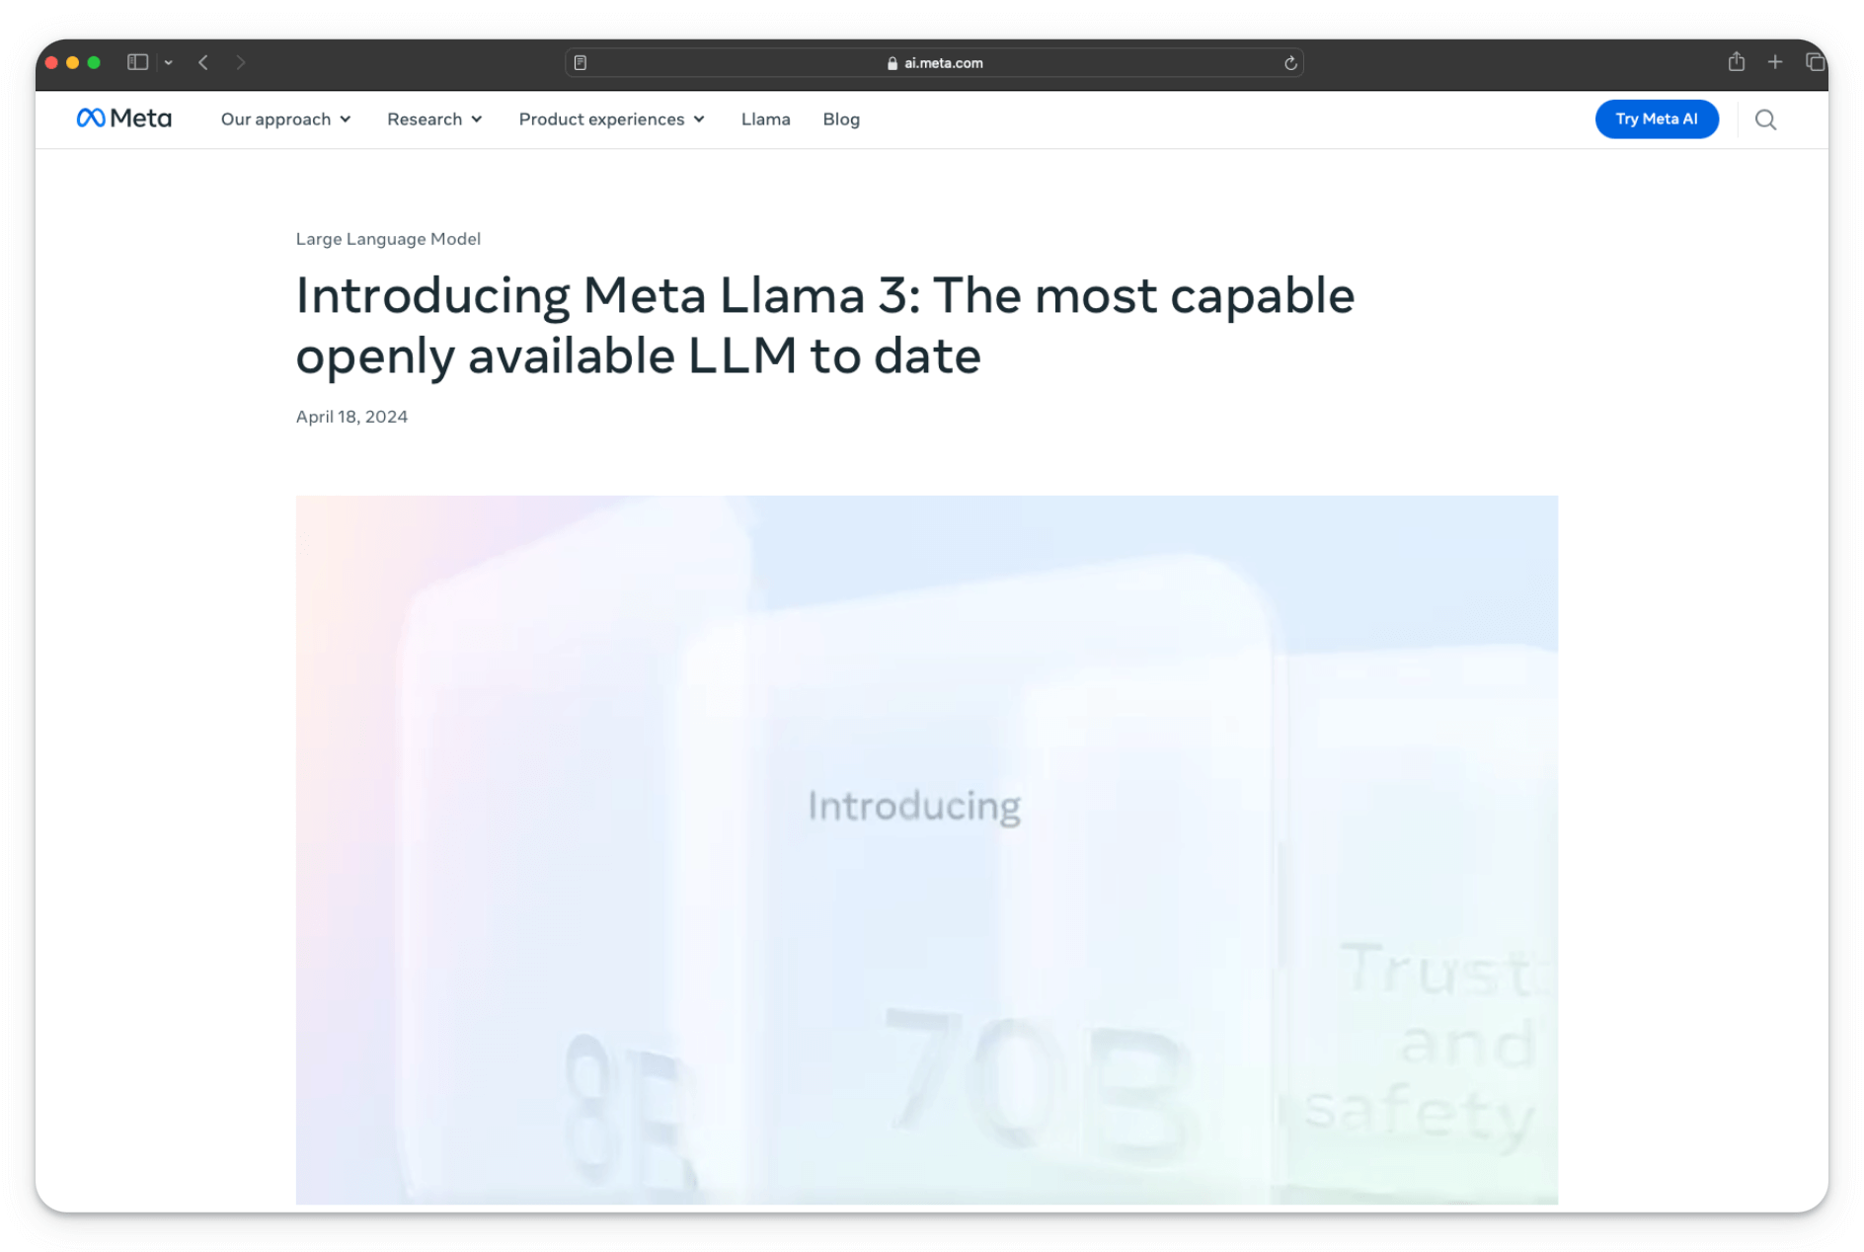The width and height of the screenshot is (1864, 1252).
Task: Toggle the Safari sidebar icon
Action: [137, 62]
